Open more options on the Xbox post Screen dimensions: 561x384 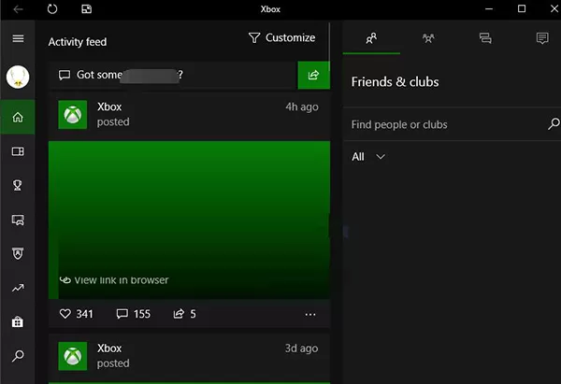(310, 314)
